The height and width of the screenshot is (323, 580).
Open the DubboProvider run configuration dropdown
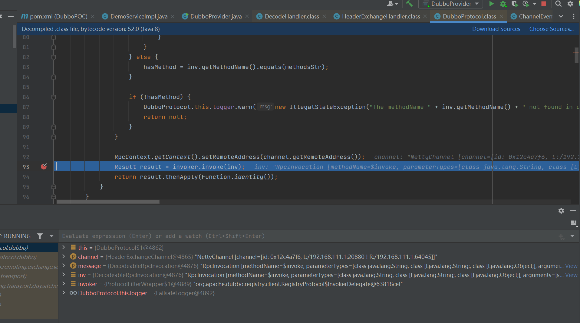click(x=450, y=4)
